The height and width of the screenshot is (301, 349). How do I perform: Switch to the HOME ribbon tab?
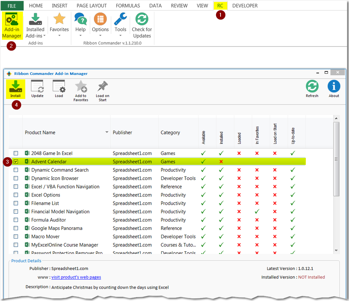tap(36, 6)
